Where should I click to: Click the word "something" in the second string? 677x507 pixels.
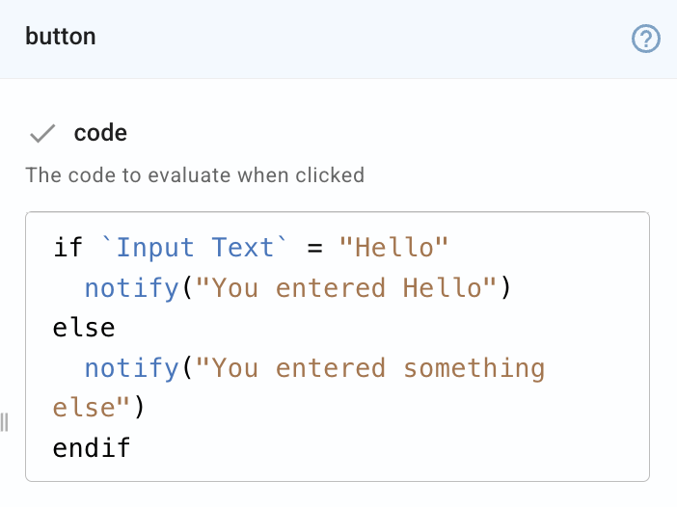[474, 367]
